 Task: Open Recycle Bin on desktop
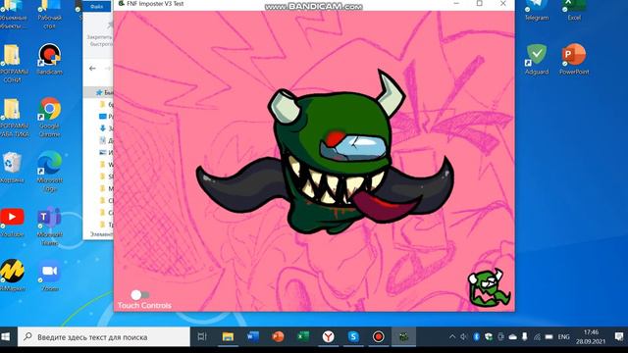pyautogui.click(x=12, y=168)
